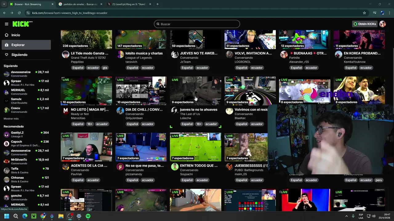Click meim_05 channel avatar
Image resolution: width=394 pixels, height=221 pixels.
(229, 167)
